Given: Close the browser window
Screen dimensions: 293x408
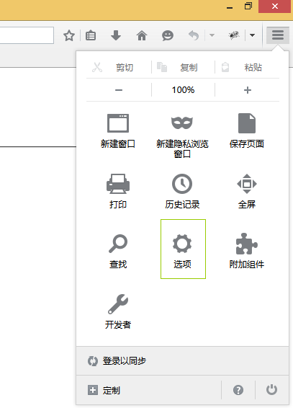Looking at the screenshot, I should pyautogui.click(x=275, y=6).
